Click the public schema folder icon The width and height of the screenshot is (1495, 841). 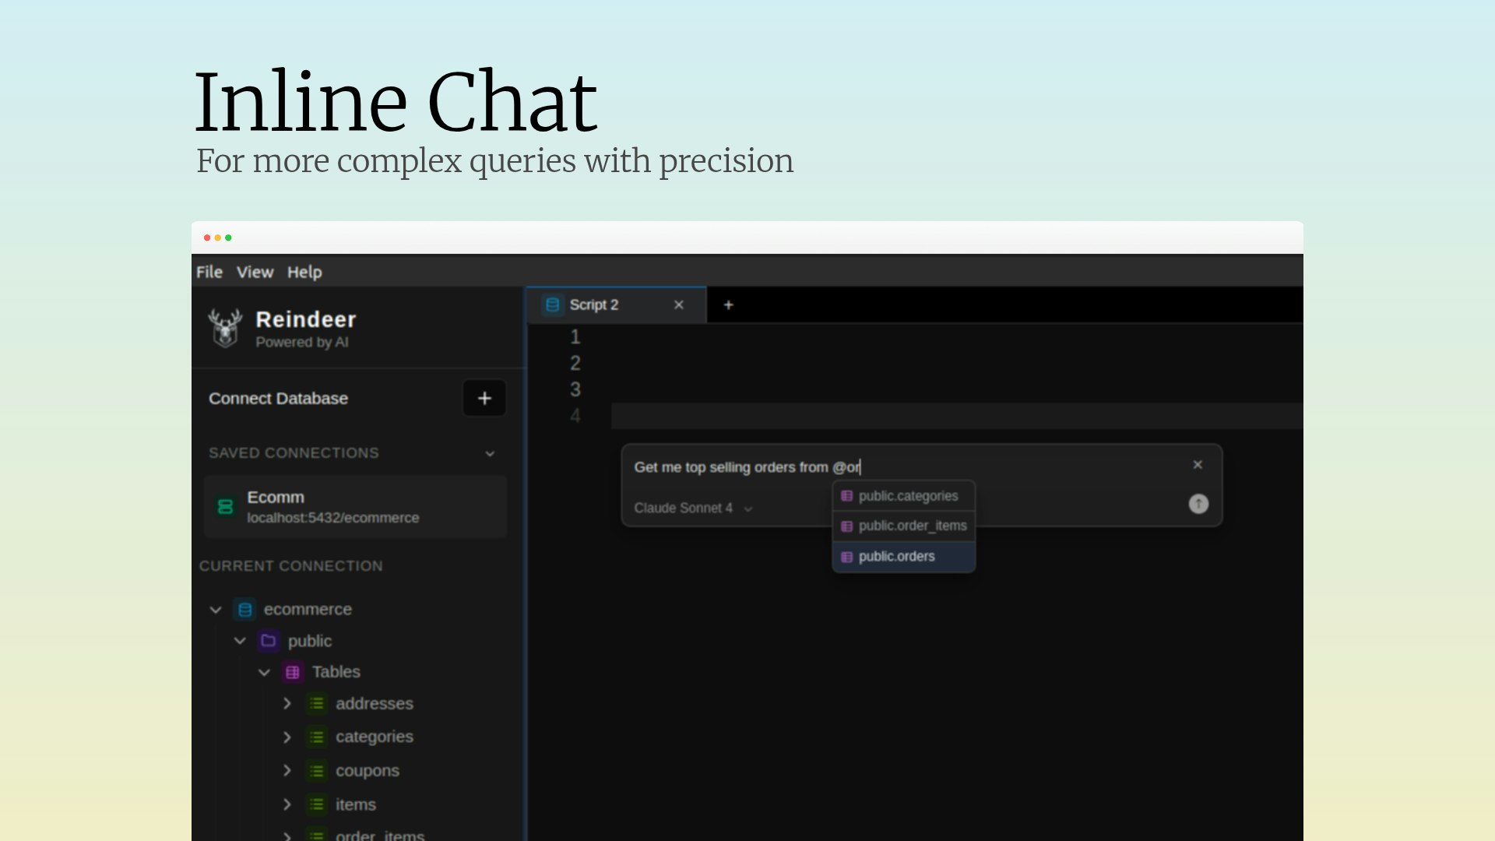269,641
